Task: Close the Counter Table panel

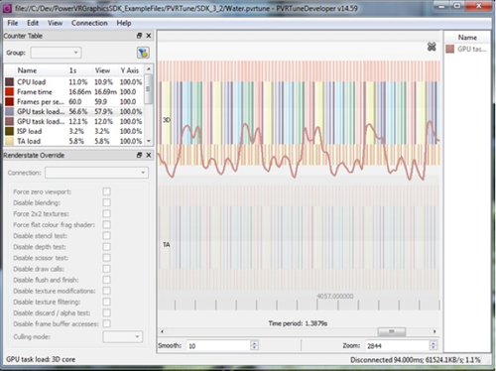Action: coord(149,36)
